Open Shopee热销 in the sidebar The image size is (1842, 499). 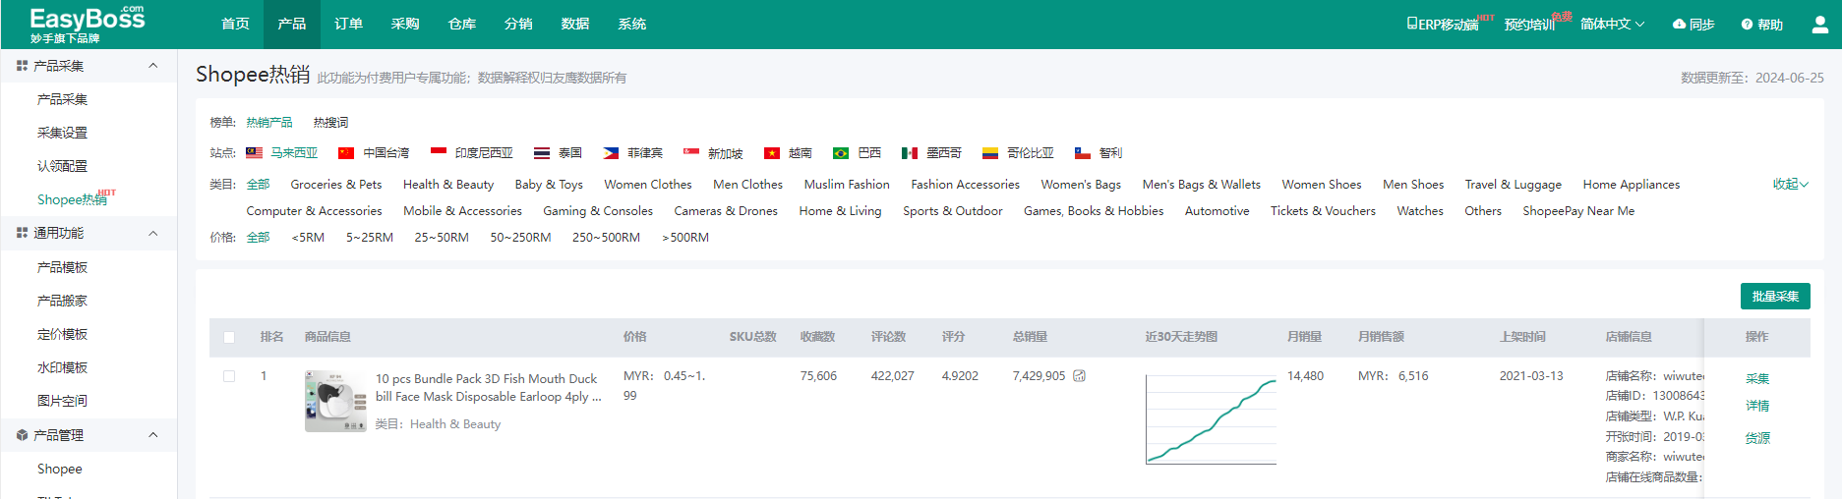tap(73, 199)
